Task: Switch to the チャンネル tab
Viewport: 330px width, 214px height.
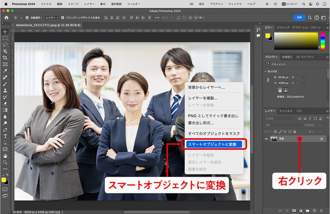Action: pos(286,111)
